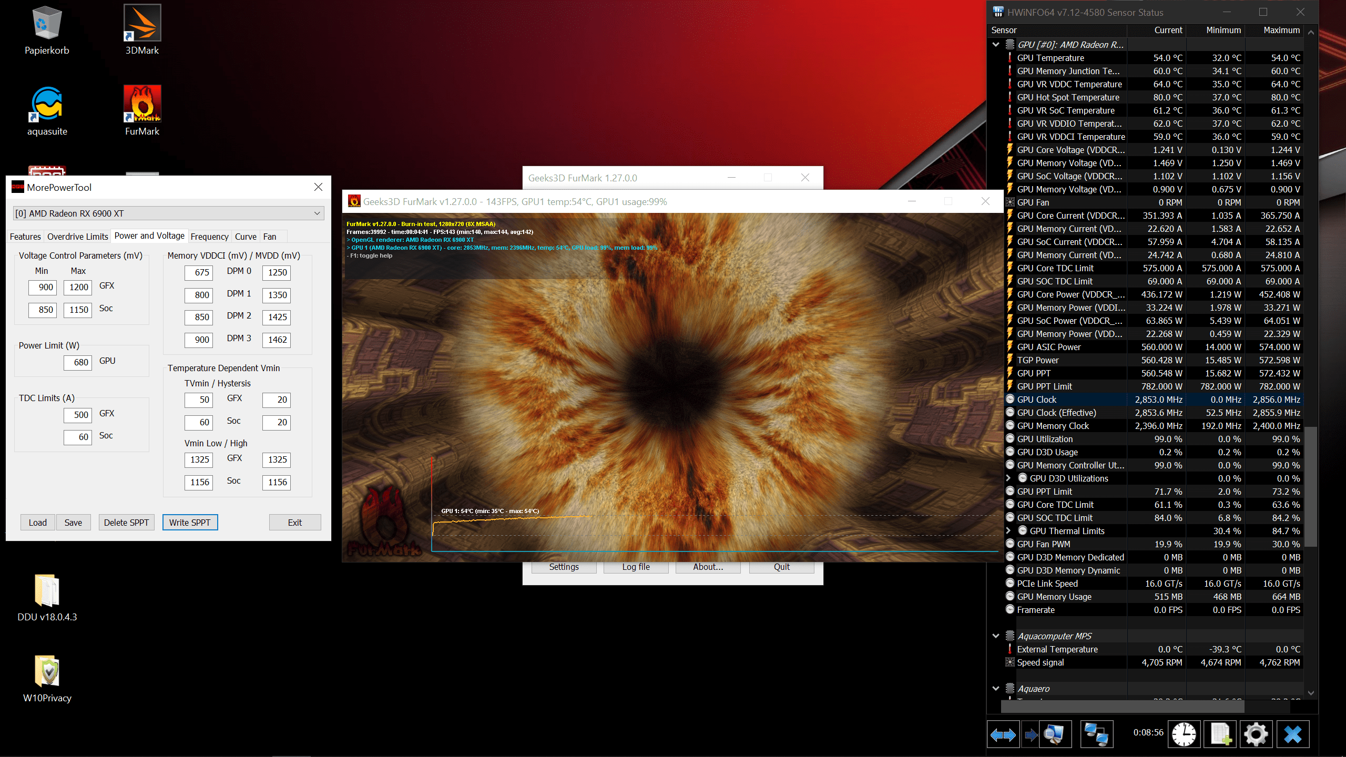1346x757 pixels.
Task: Select the Speed signal row fan icon
Action: click(1010, 662)
